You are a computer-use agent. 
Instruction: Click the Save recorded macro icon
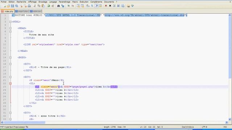point(123,6)
